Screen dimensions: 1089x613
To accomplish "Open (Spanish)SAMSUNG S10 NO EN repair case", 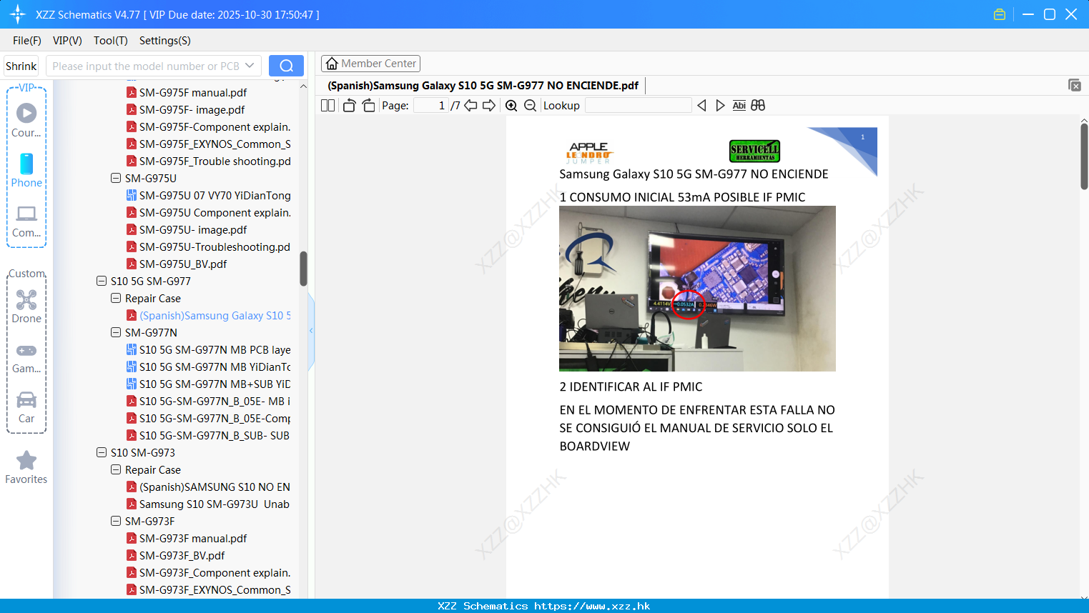I will tap(209, 487).
